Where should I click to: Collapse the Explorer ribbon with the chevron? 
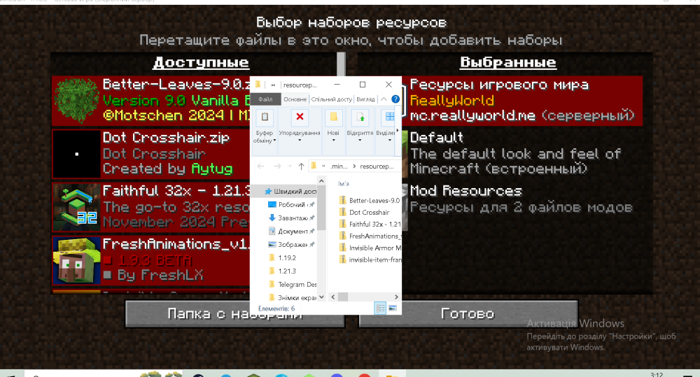[x=384, y=99]
